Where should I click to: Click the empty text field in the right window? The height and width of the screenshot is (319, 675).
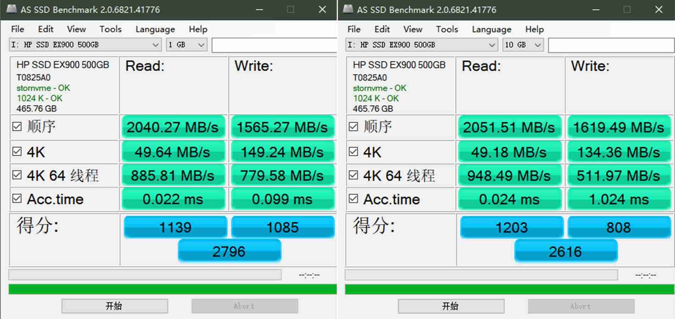[611, 45]
